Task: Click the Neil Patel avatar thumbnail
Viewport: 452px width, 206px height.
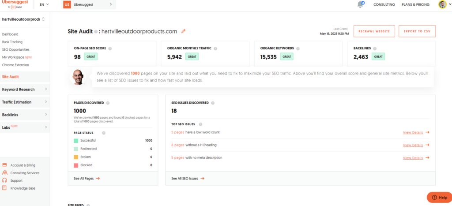Action: point(78,77)
